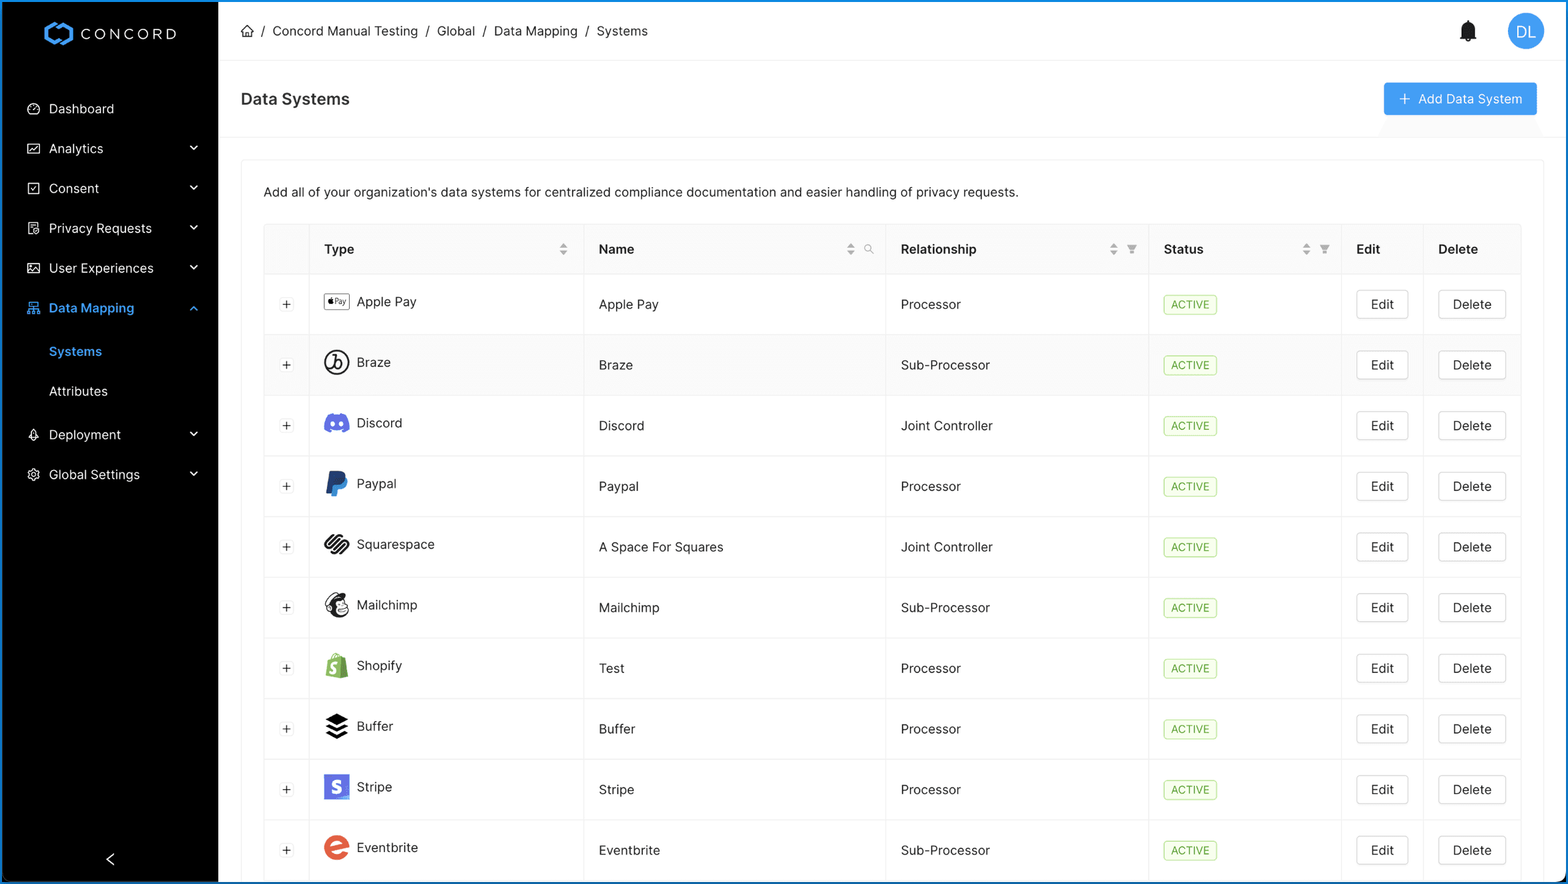This screenshot has height=884, width=1568.
Task: Open Attributes under Data Mapping
Action: [78, 391]
